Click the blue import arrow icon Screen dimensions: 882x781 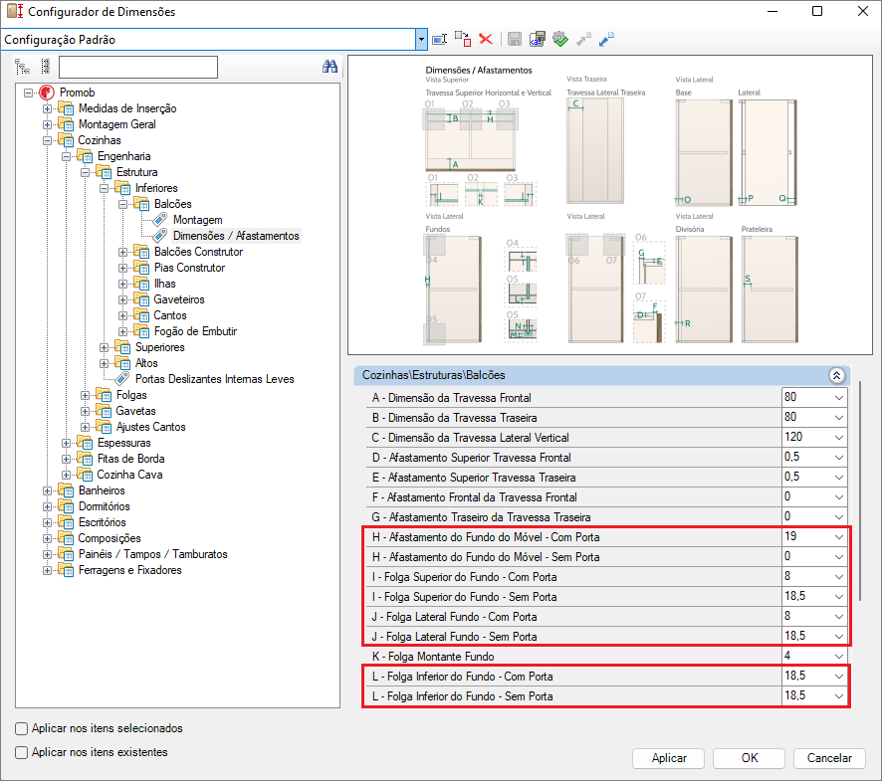(x=606, y=39)
